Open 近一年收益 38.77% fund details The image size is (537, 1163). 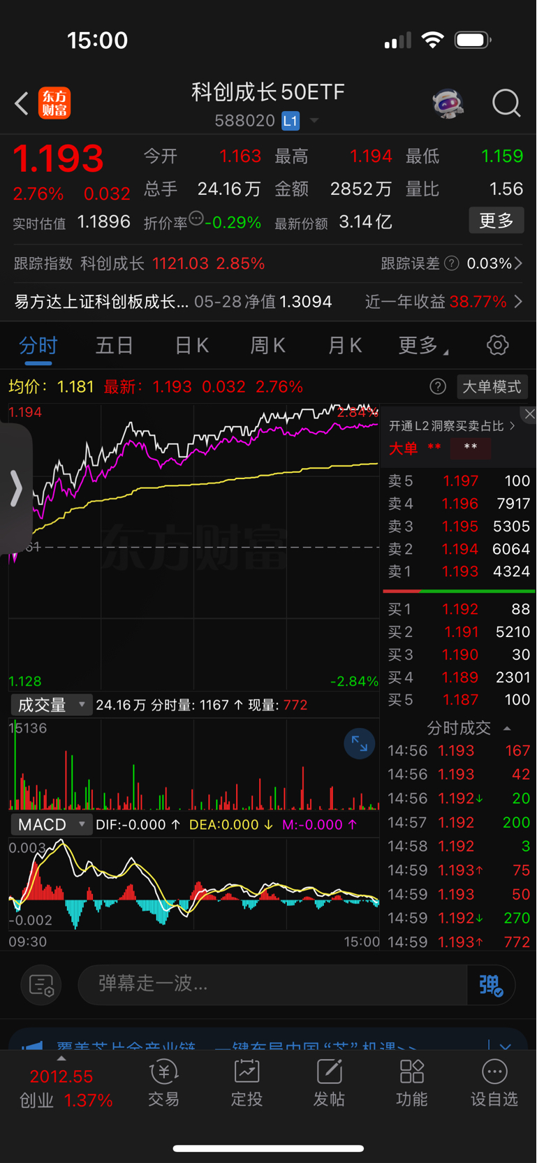(x=443, y=302)
